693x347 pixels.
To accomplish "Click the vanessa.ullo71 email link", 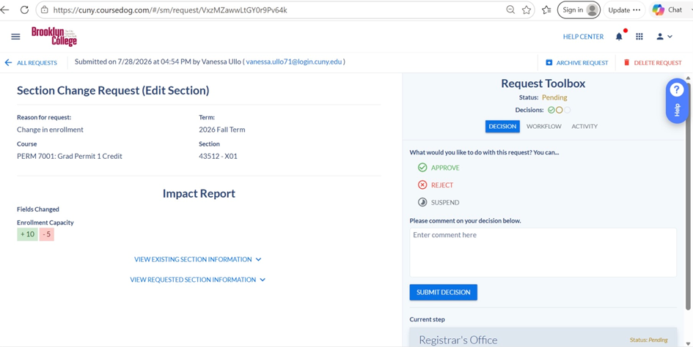I will click(x=294, y=61).
